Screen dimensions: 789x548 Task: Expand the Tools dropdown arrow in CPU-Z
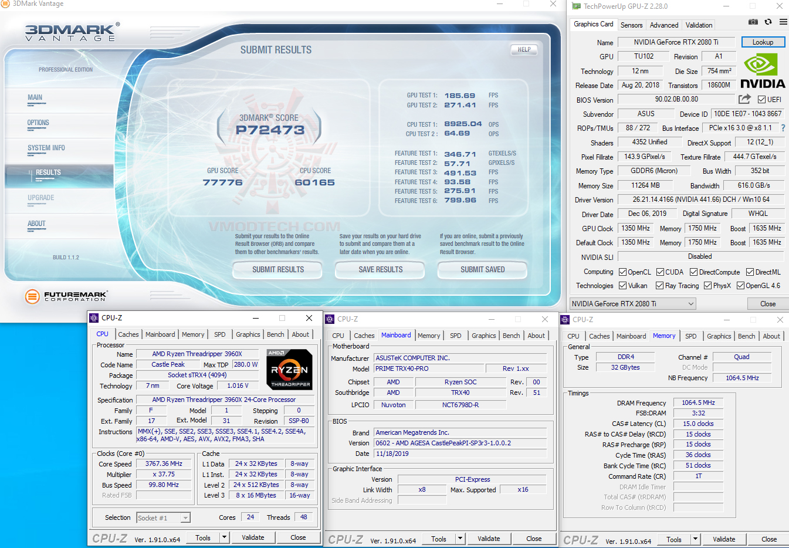pyautogui.click(x=224, y=537)
